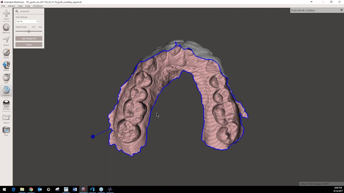Click the snowflake app taskbar icon

(x=101, y=190)
